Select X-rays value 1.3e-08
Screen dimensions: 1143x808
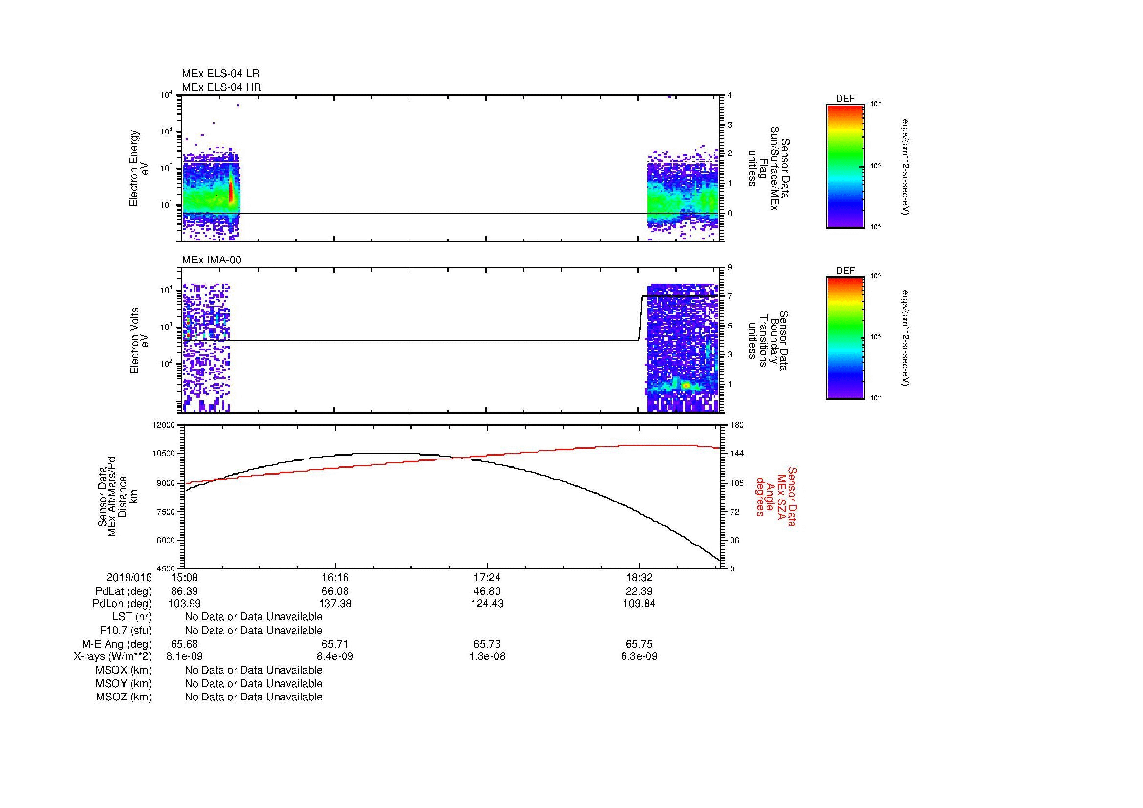(x=487, y=656)
